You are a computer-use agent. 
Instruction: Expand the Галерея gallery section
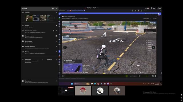57,12
